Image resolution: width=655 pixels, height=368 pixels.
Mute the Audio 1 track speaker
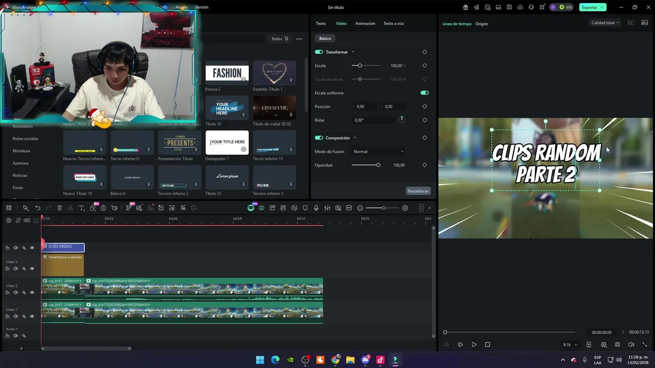15,336
